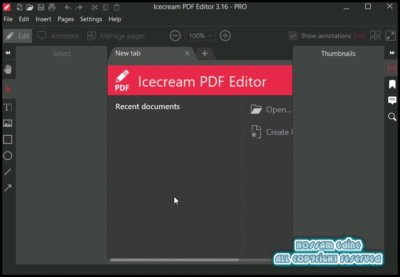Select the Rectangle shape tool

coord(8,139)
